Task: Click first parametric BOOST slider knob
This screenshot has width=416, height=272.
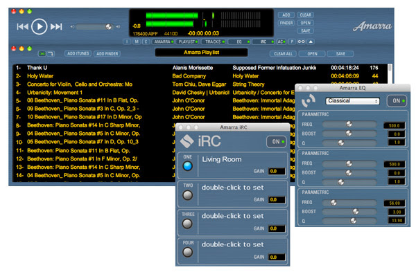Action: [348, 133]
